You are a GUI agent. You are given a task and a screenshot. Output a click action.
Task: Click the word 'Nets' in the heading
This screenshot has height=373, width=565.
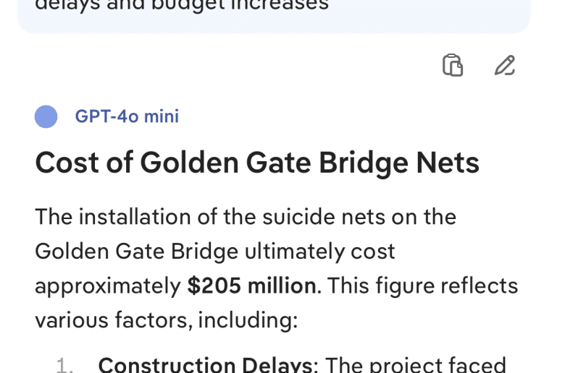click(447, 163)
